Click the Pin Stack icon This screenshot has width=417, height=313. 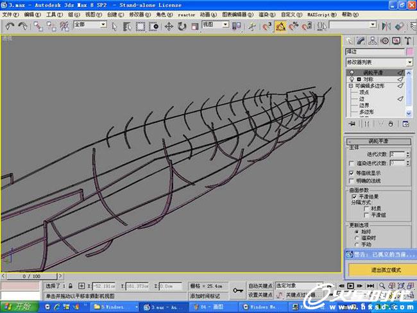(352, 124)
